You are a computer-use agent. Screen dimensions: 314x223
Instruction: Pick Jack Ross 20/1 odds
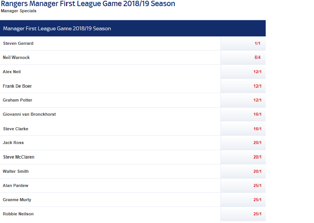[x=243, y=143]
